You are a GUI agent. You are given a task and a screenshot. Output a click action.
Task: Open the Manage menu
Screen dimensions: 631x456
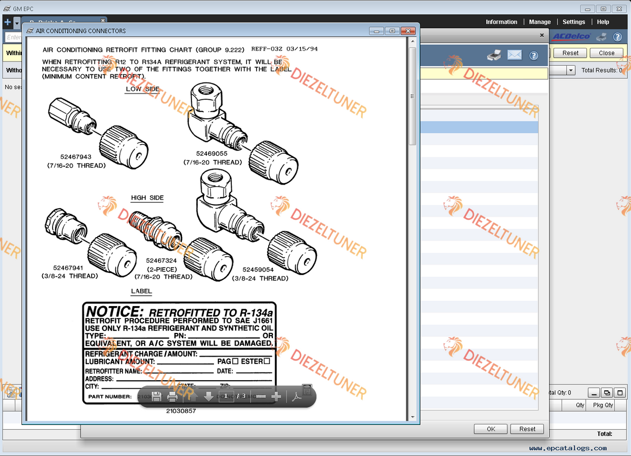click(540, 22)
